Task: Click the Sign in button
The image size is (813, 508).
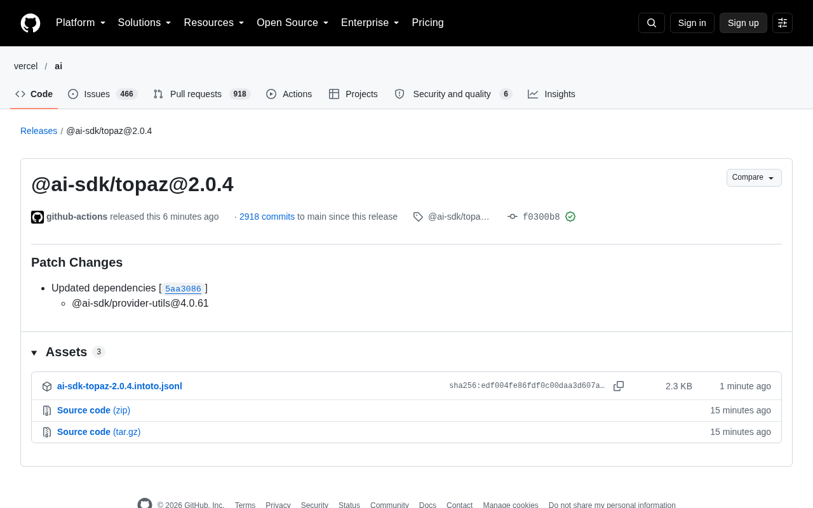Action: pos(692,23)
